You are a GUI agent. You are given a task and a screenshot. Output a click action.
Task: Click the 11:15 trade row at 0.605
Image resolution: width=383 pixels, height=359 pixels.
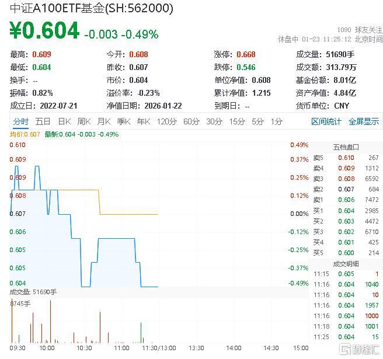(346, 274)
